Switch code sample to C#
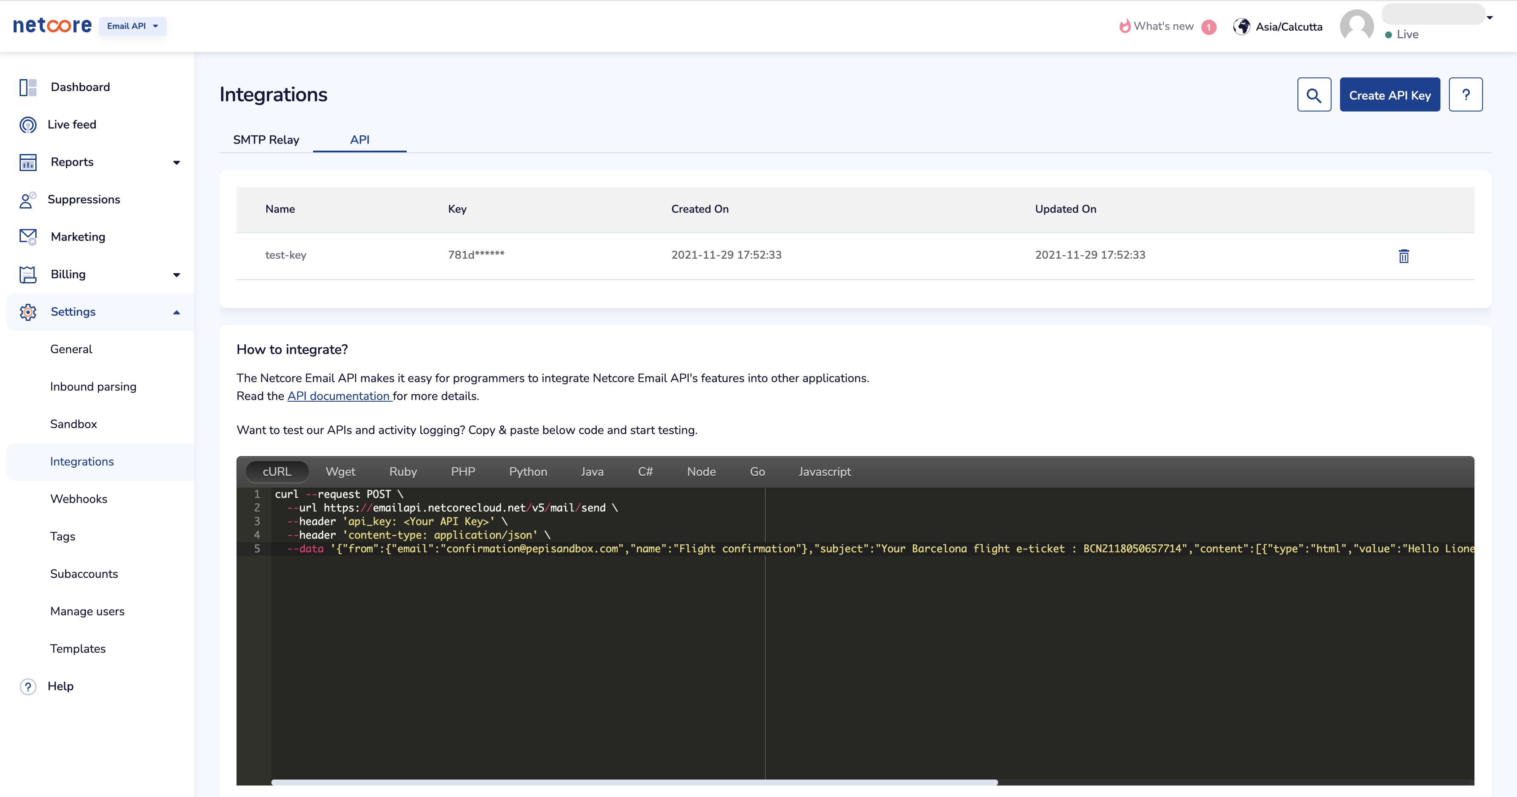 click(x=645, y=472)
